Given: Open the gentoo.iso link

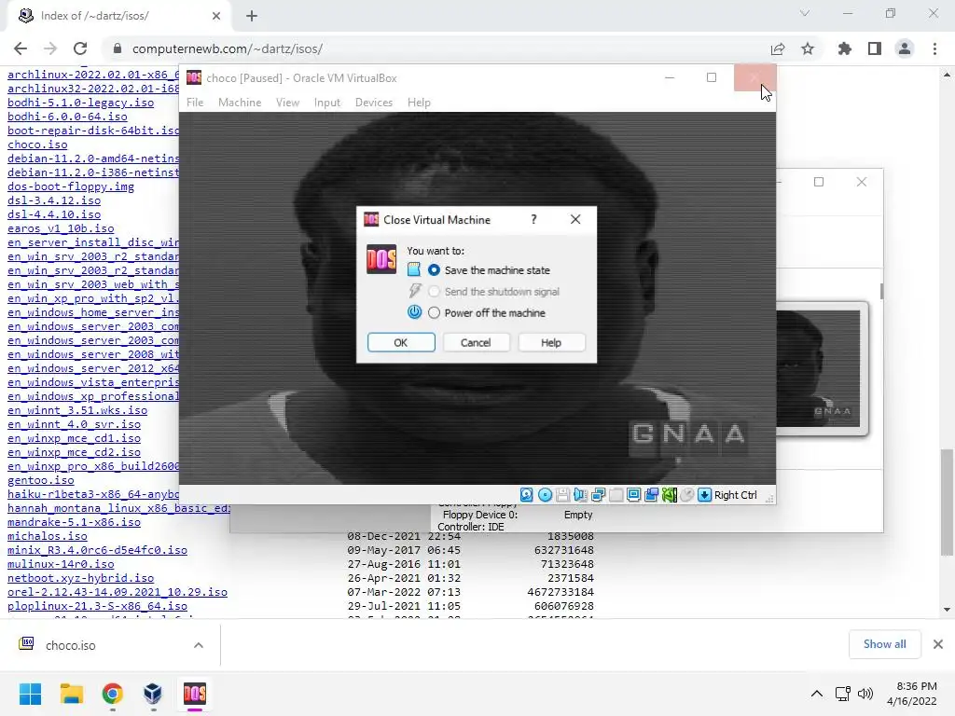Looking at the screenshot, I should tap(41, 480).
